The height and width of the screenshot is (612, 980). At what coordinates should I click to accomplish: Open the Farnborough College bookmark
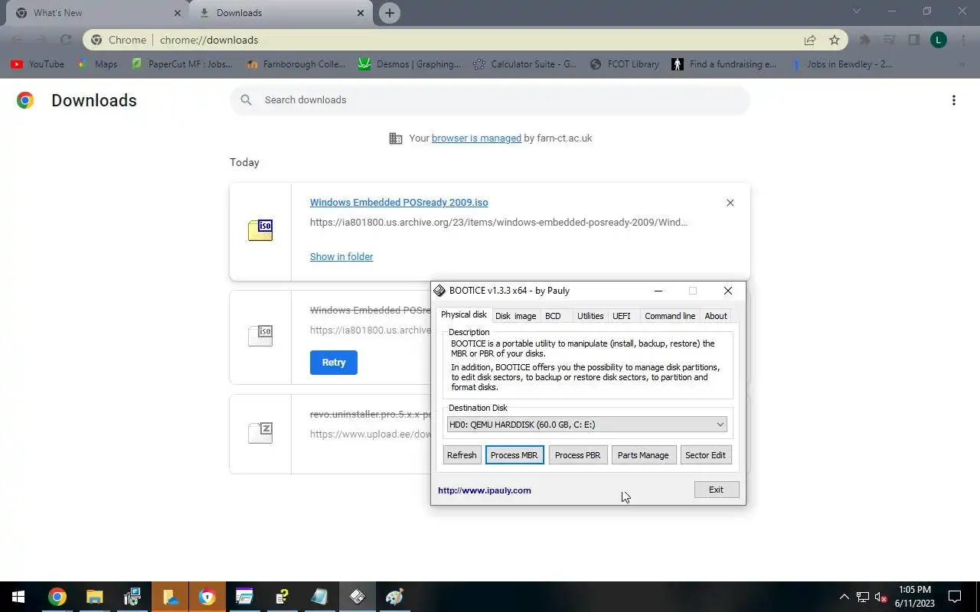(296, 64)
